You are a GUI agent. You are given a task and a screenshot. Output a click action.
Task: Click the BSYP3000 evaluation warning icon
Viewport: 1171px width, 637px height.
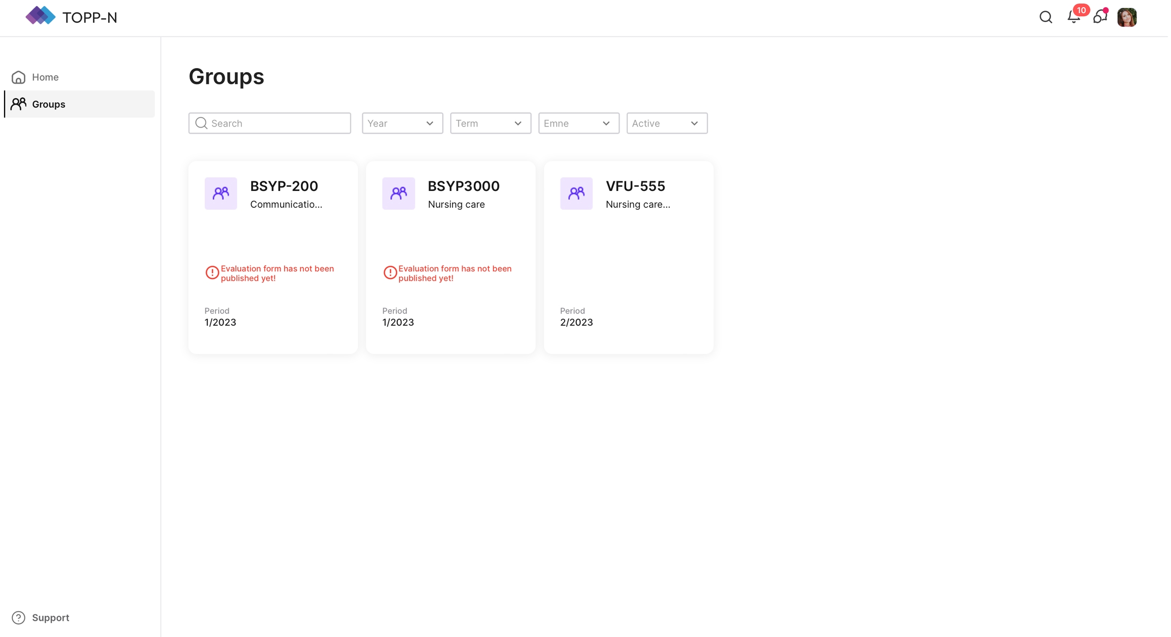390,273
